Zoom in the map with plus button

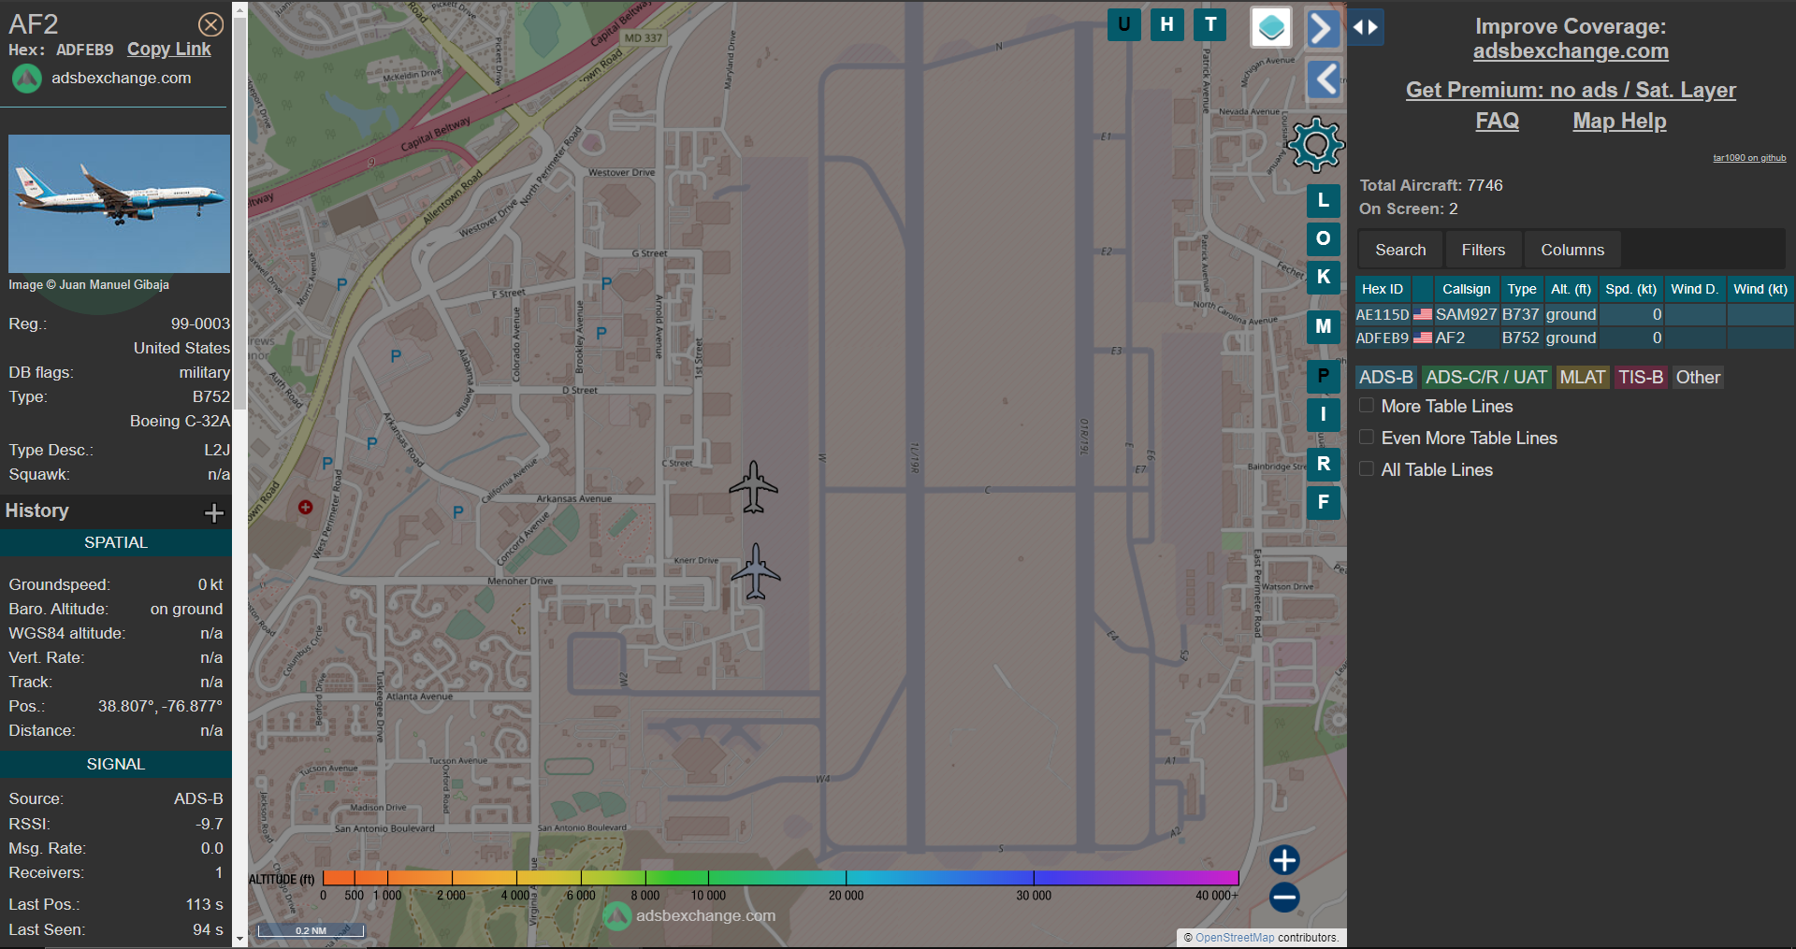(1284, 860)
